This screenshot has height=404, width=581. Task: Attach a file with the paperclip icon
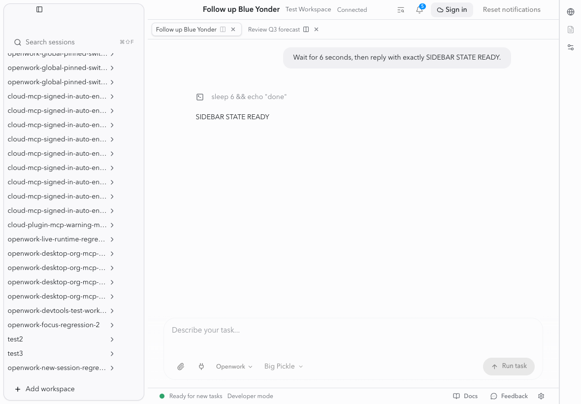[x=180, y=367]
